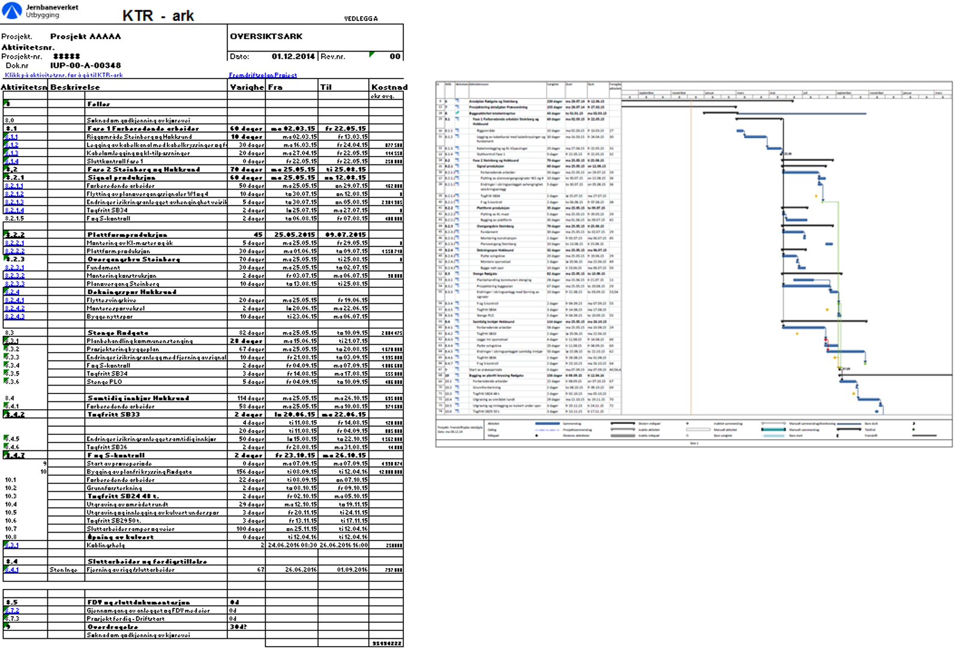The height and width of the screenshot is (652, 960).
Task: Select activity number cell 8.2.1.5
Action: coord(14,219)
